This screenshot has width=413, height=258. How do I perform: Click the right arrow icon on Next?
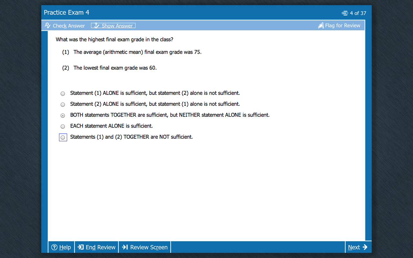[365, 247]
